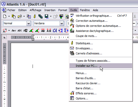Toggle the outlined 'AA' text icon
The height and width of the screenshot is (107, 138).
tap(25, 31)
